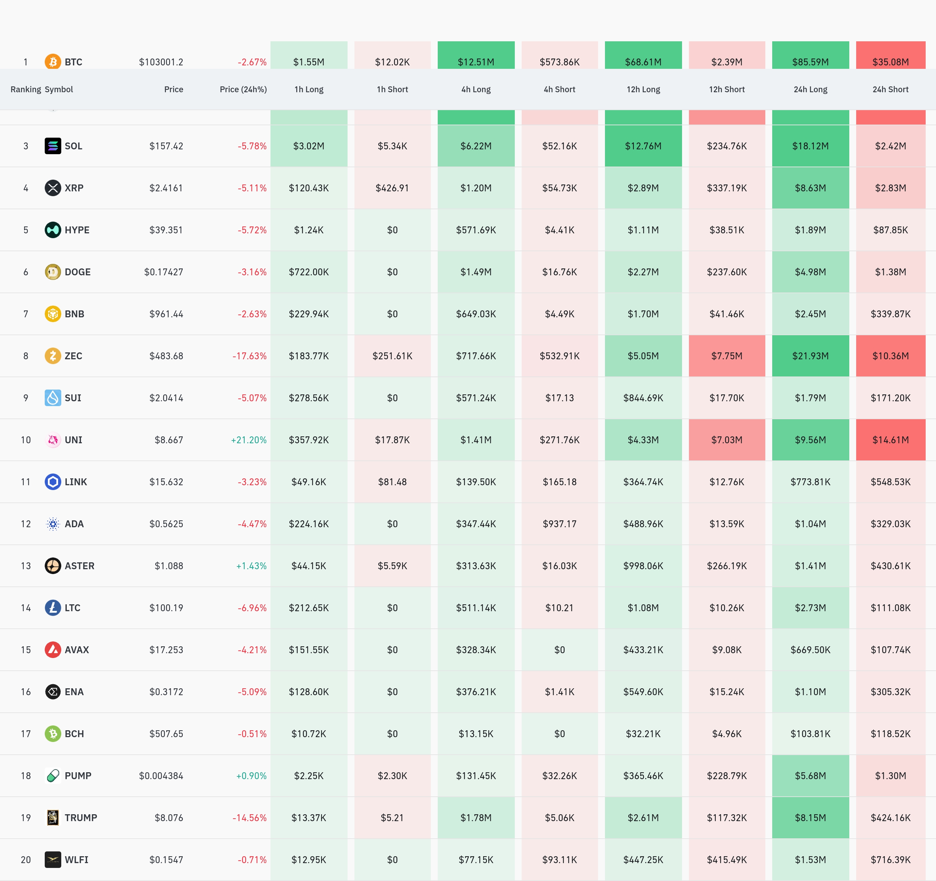Image resolution: width=936 pixels, height=881 pixels.
Task: Click the HYPE coin icon
Action: pyautogui.click(x=53, y=230)
